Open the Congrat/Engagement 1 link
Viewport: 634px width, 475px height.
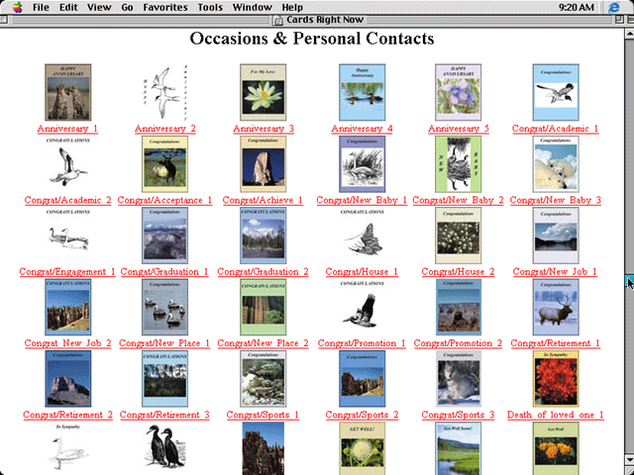(x=67, y=272)
